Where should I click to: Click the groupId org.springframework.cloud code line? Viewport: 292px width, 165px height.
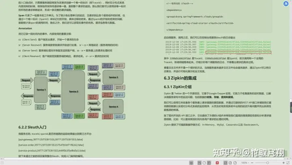(x=195, y=17)
